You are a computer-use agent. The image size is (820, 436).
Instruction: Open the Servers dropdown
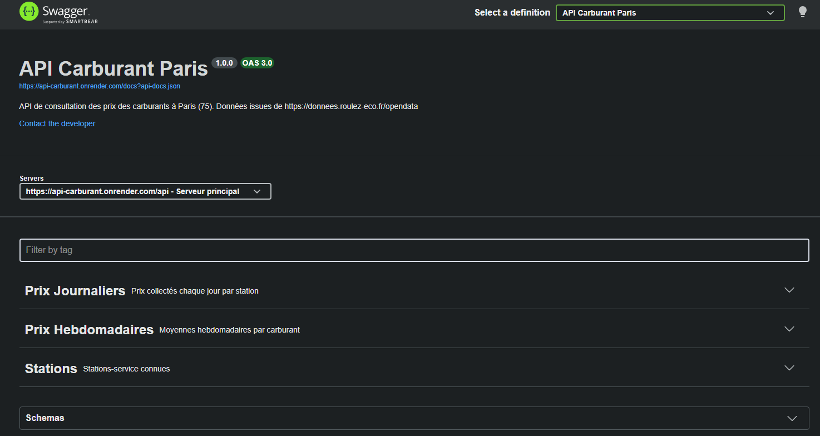(x=145, y=191)
